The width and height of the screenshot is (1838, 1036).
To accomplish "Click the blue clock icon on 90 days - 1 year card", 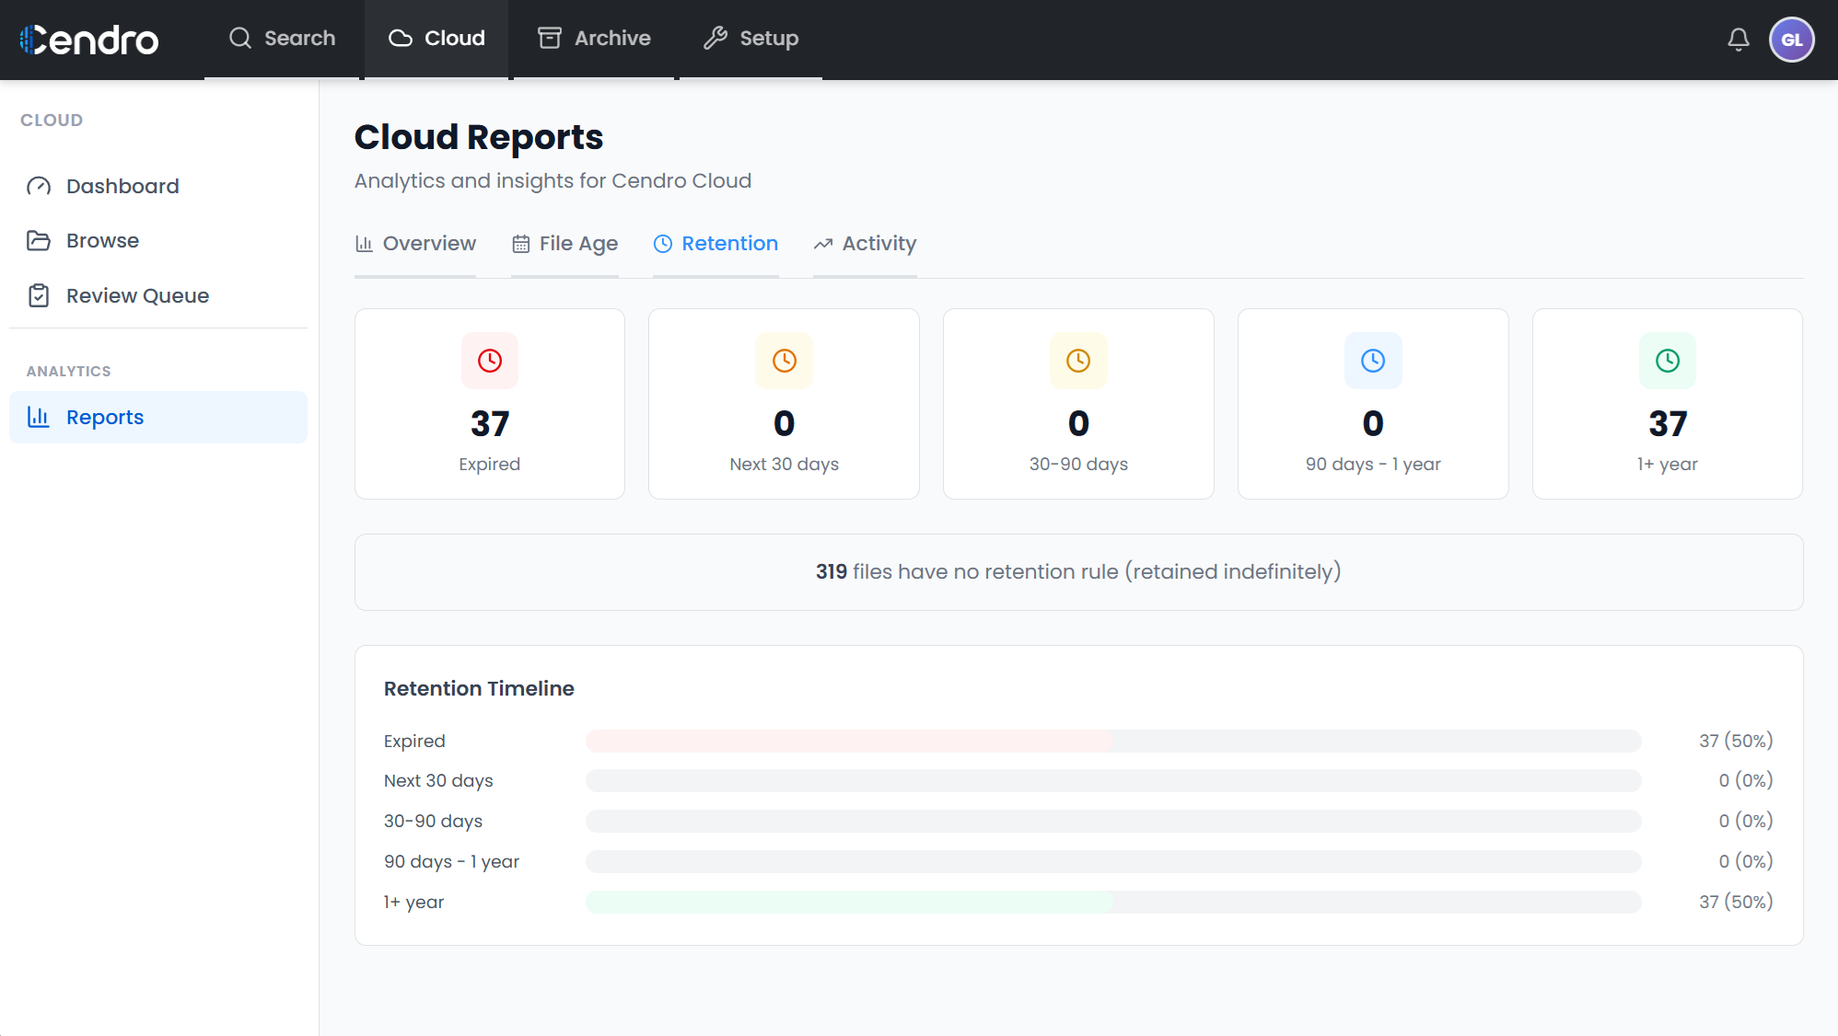I will pos(1373,361).
